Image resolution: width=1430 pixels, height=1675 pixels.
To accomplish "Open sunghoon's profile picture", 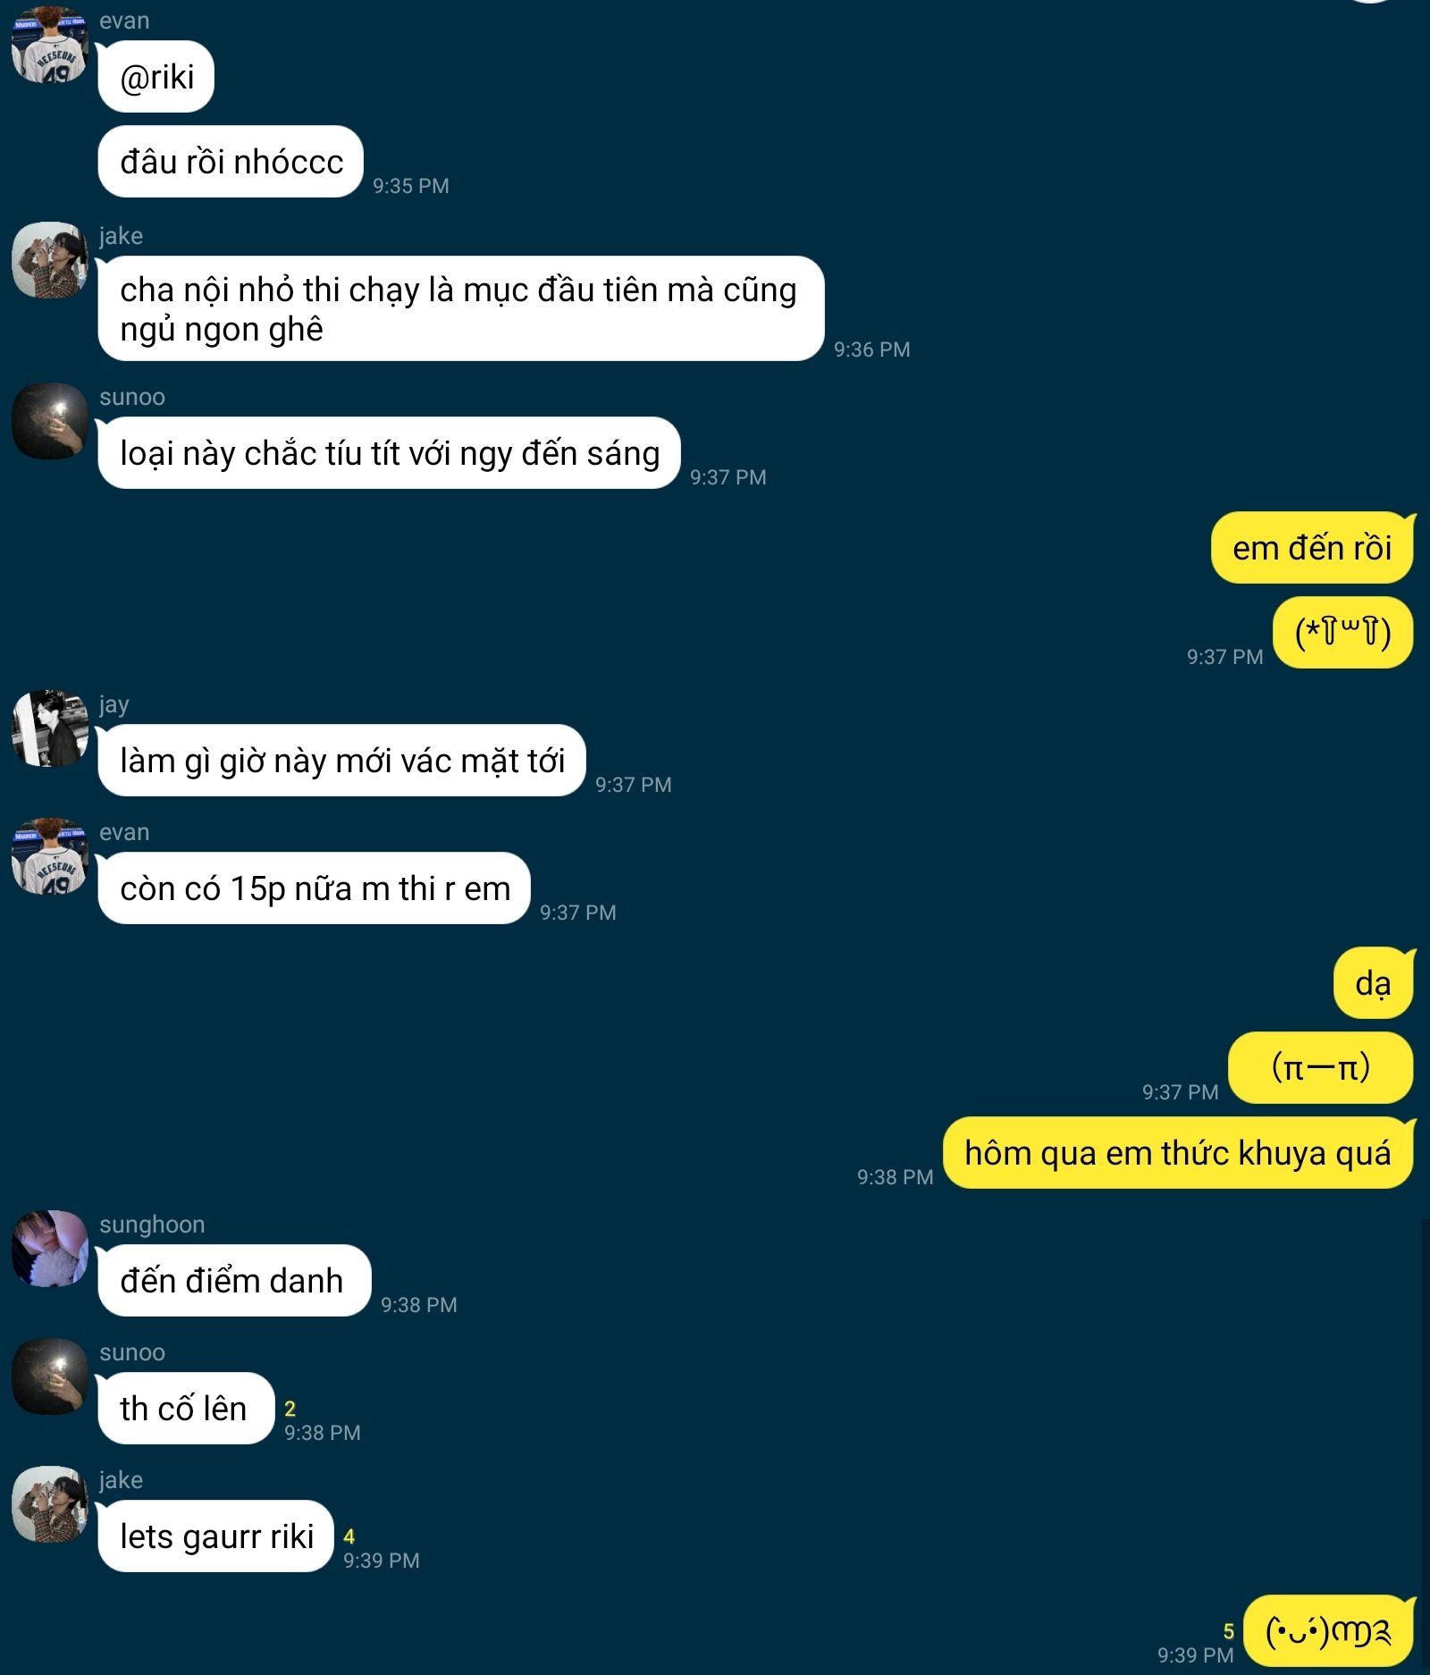I will pyautogui.click(x=50, y=1249).
